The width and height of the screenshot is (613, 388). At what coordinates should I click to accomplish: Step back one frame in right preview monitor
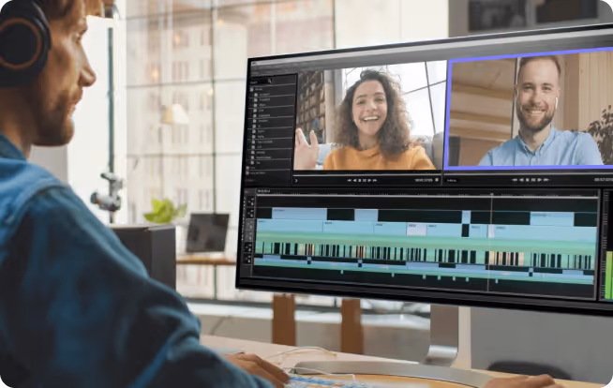(521, 180)
